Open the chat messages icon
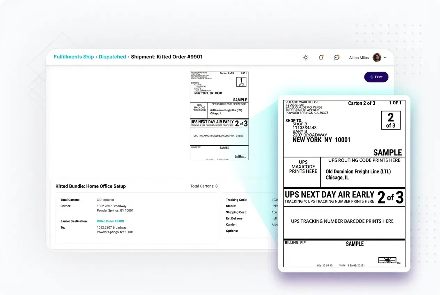This screenshot has height=295, width=440. [336, 58]
